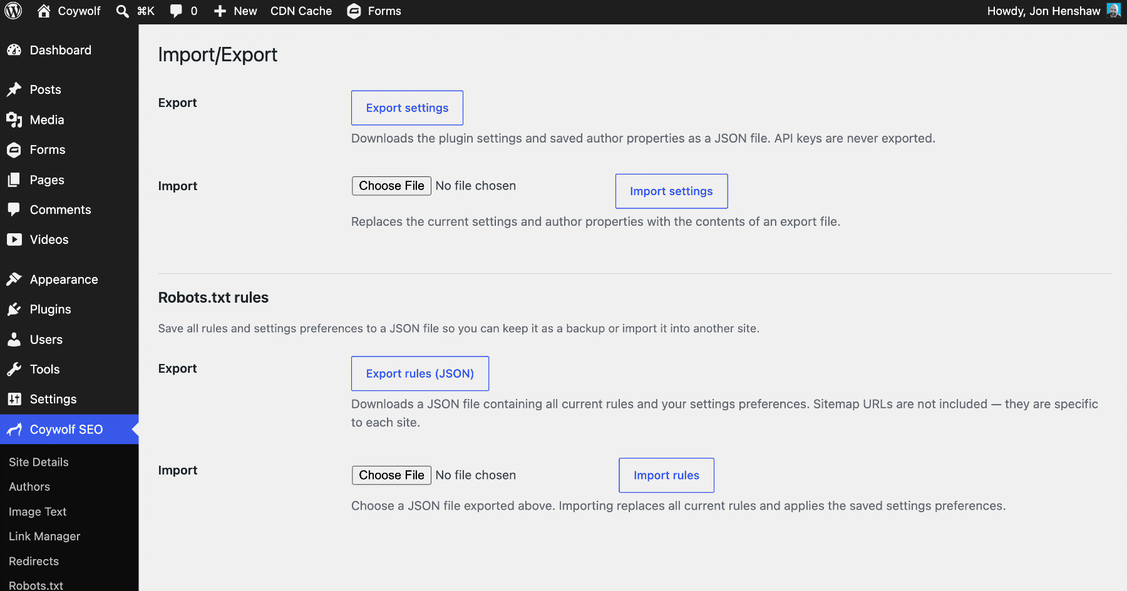1127x591 pixels.
Task: Click the Forms icon in the admin bar
Action: (354, 11)
